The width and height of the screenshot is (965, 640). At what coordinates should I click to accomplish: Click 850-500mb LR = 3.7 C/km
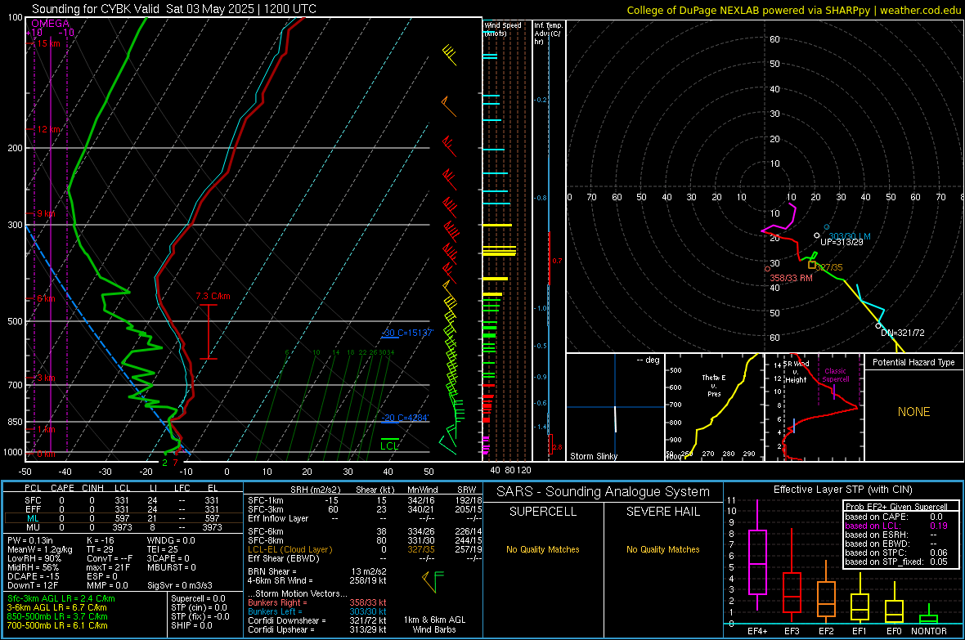[57, 616]
